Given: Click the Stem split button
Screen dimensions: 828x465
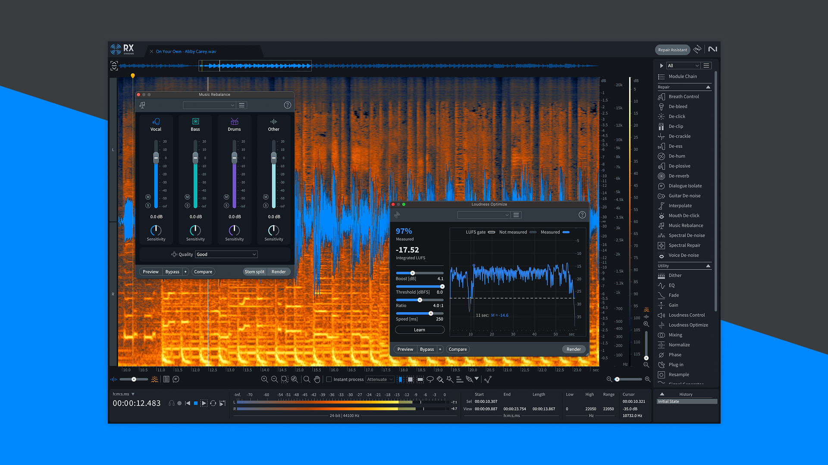Looking at the screenshot, I should click(254, 272).
